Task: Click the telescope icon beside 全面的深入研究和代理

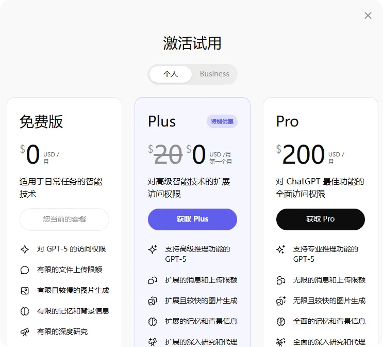Action: [x=280, y=342]
